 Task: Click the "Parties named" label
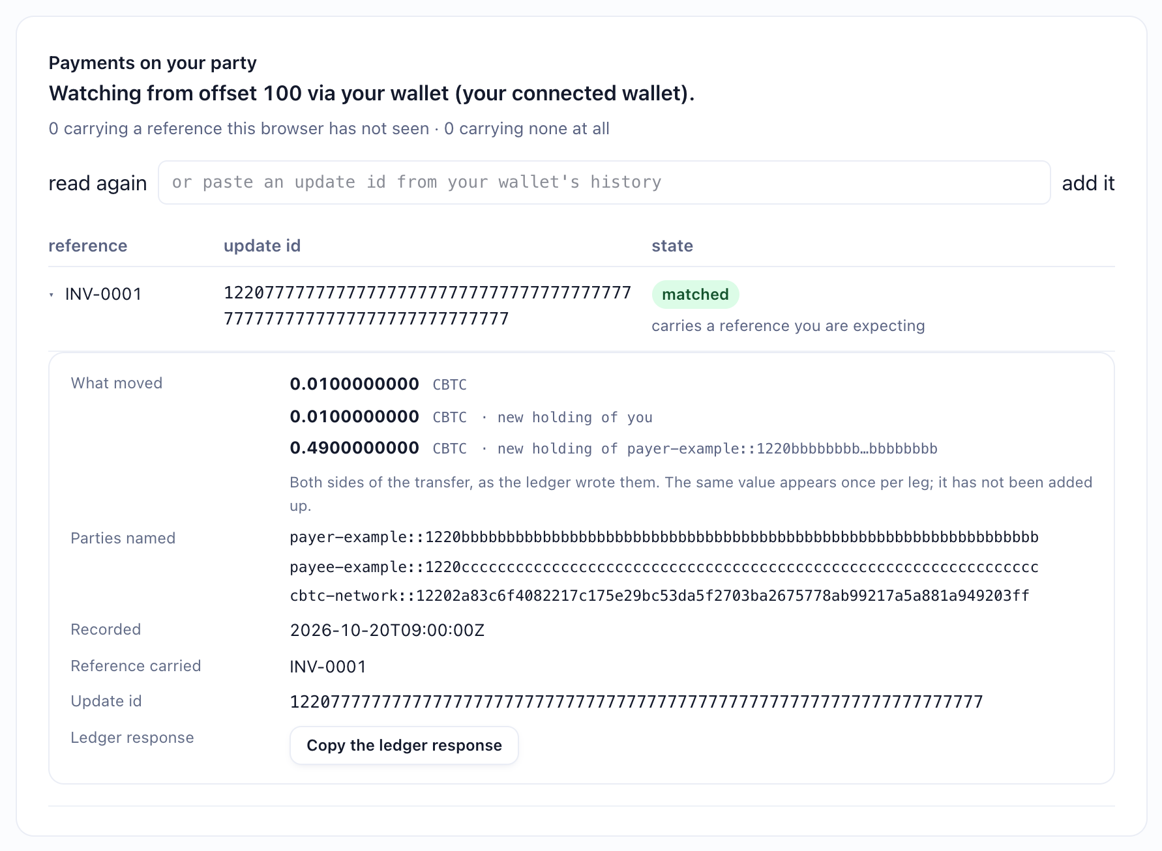coord(123,538)
